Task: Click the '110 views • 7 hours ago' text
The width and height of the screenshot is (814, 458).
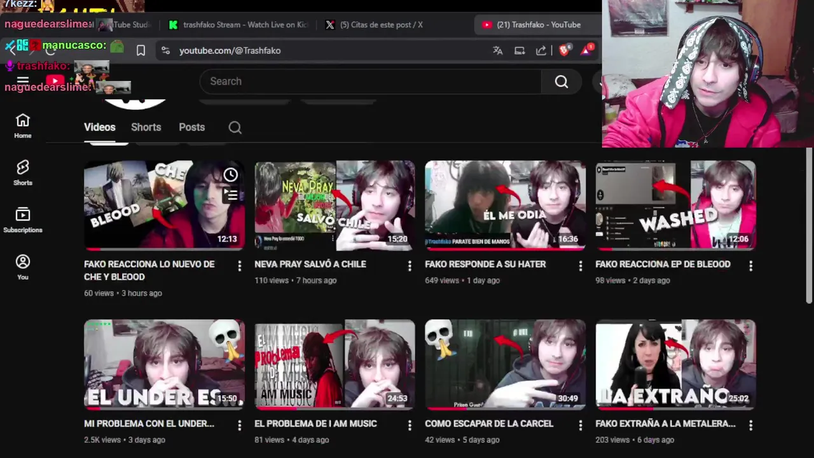Action: 296,281
